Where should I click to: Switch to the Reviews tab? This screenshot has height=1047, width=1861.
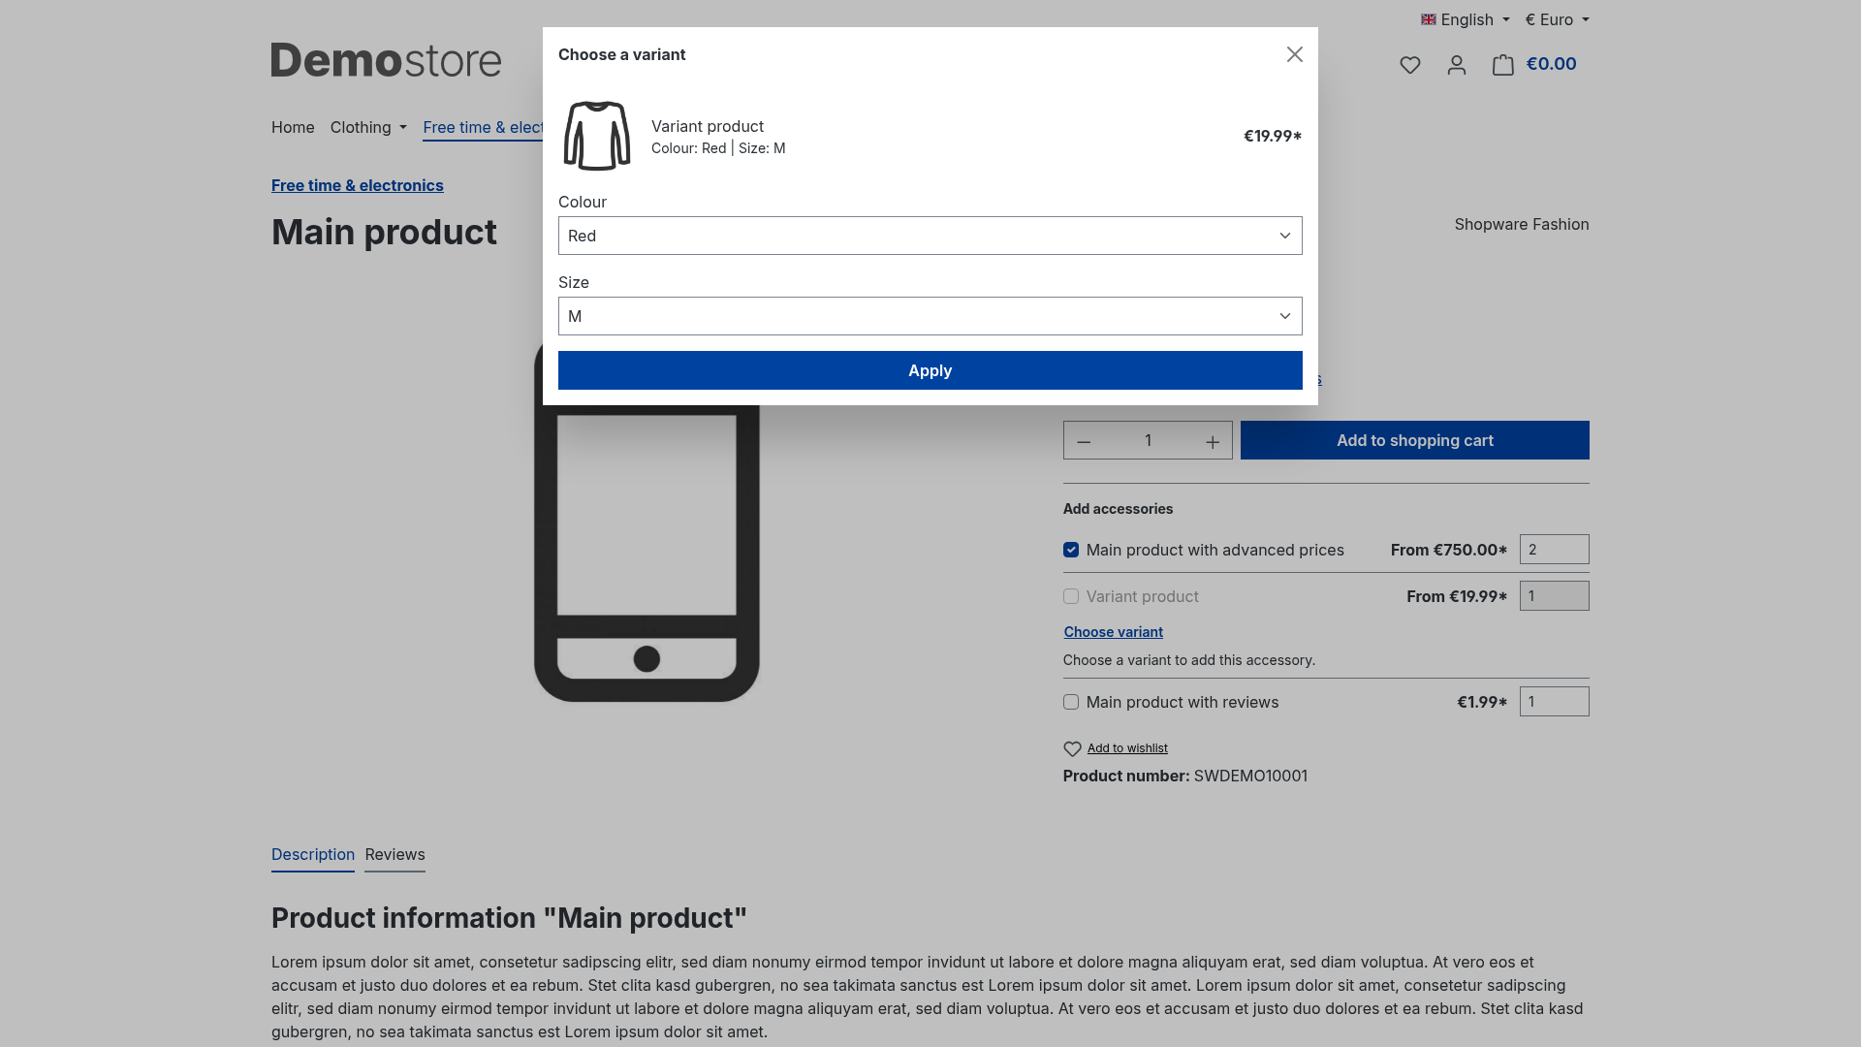click(x=394, y=855)
